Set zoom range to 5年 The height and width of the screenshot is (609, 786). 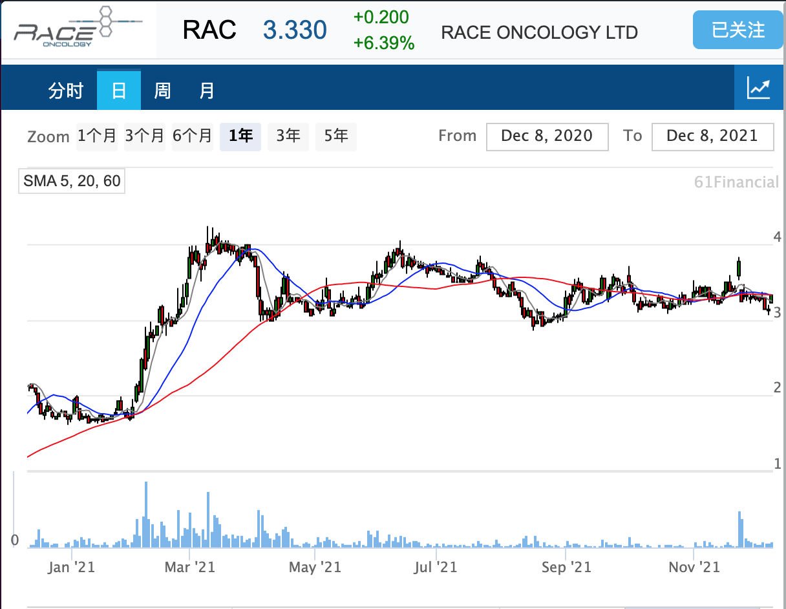[x=336, y=136]
